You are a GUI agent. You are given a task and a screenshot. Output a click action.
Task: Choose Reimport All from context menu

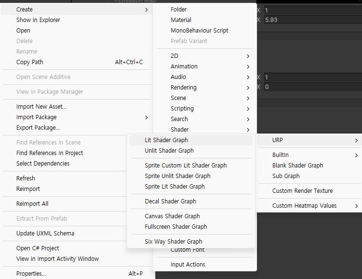(x=32, y=204)
